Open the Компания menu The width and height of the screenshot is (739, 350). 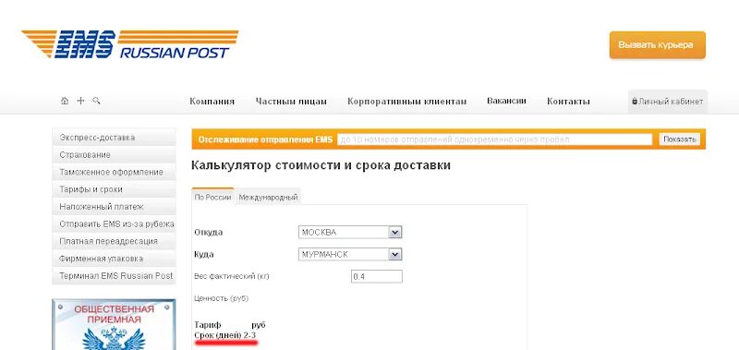pyautogui.click(x=212, y=102)
